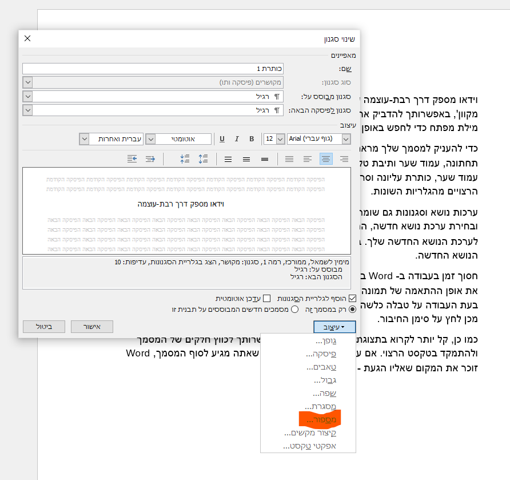Viewport: 510px width, 480px height.
Task: Click the align left paragraph icon
Action: pyautogui.click(x=308, y=159)
